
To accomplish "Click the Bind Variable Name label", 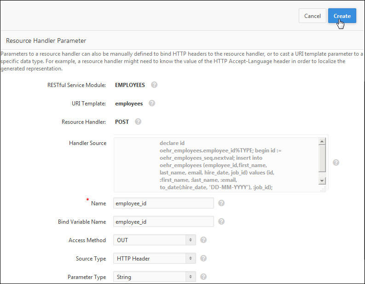I will point(82,221).
